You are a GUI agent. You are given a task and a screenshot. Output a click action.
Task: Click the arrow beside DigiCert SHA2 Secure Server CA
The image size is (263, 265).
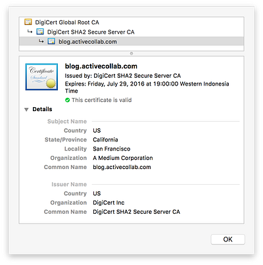click(30, 32)
